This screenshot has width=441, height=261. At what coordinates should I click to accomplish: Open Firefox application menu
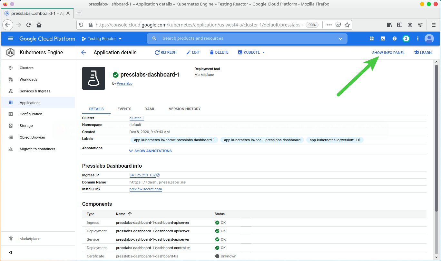click(x=434, y=25)
